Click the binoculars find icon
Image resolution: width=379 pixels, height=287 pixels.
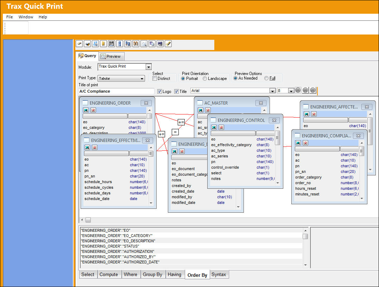pos(136,44)
